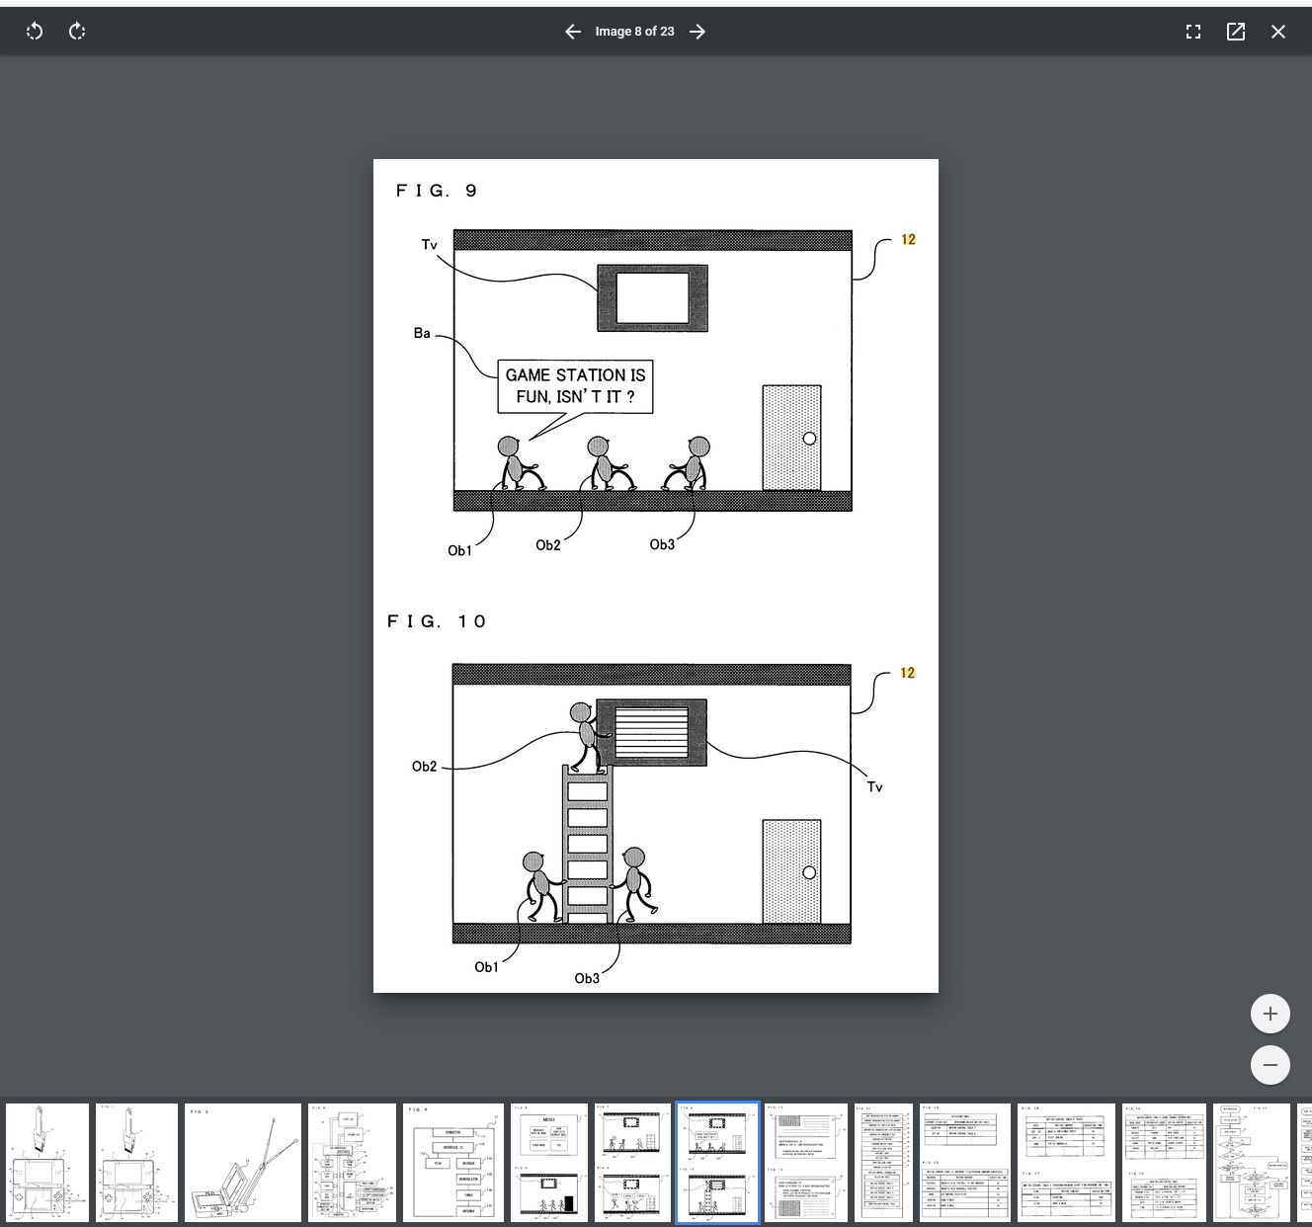Open the FIG. 18 and 19 tables thumbnail

pos(1164,1163)
